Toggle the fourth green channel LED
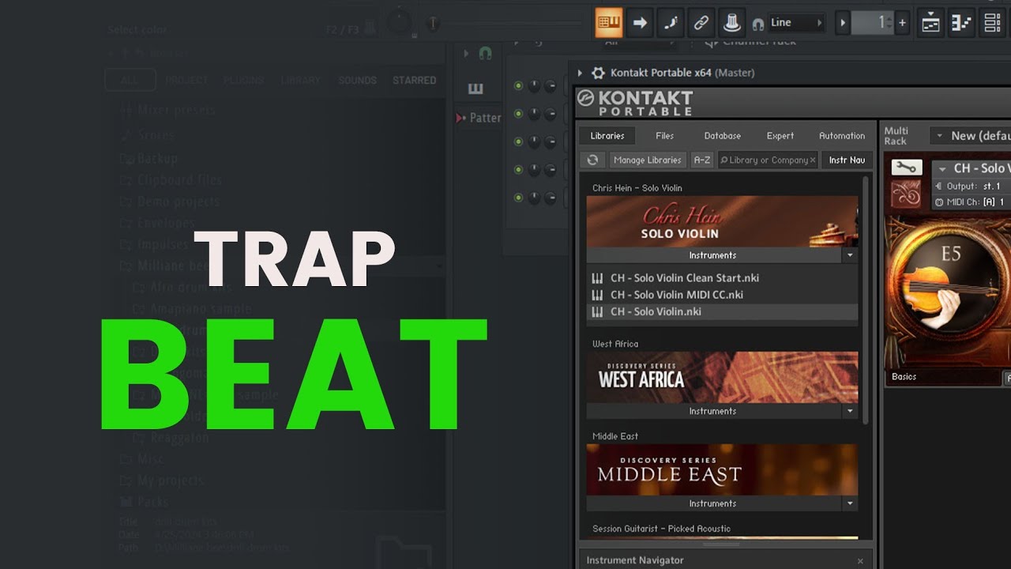The height and width of the screenshot is (569, 1011). (519, 169)
